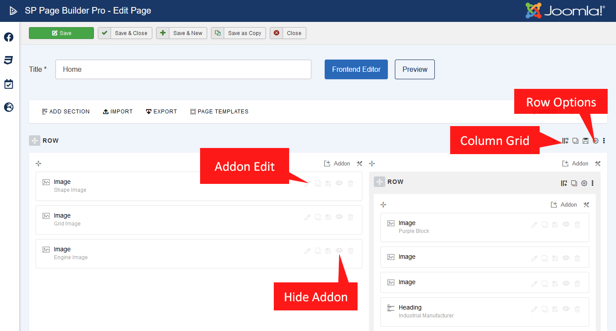Screen dimensions: 616x331
Task: Toggle visibility of Grid Image addon
Action: click(x=339, y=217)
